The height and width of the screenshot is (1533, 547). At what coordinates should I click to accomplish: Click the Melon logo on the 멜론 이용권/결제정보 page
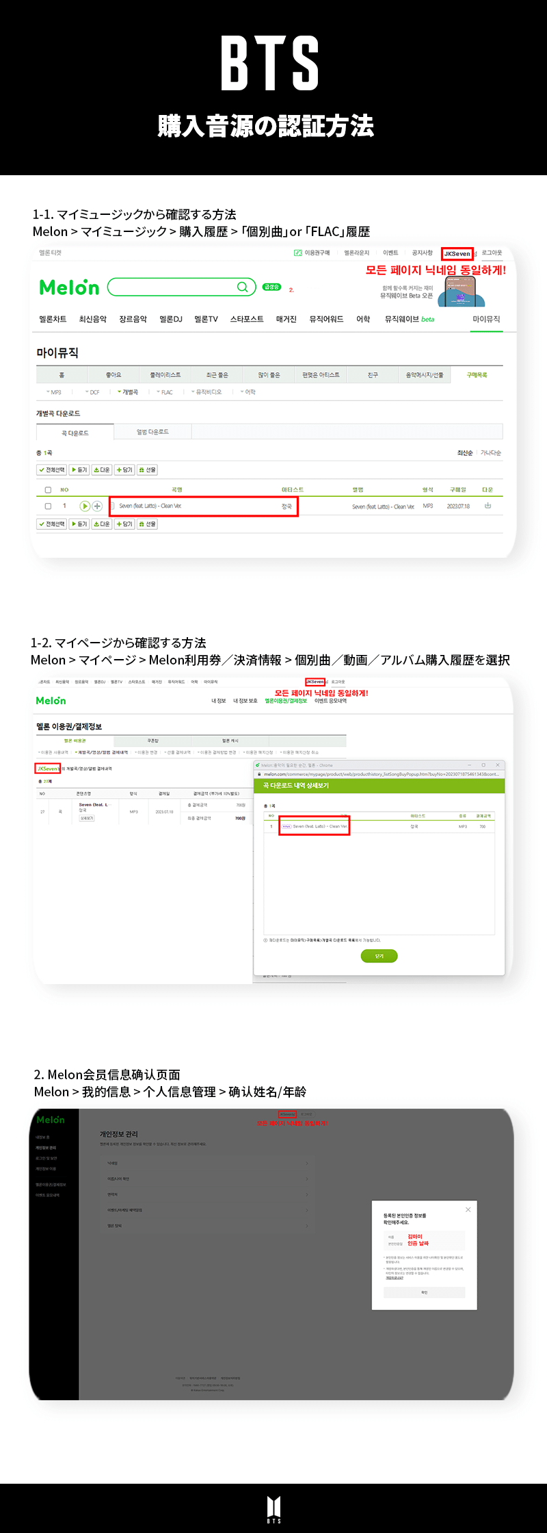pyautogui.click(x=51, y=701)
